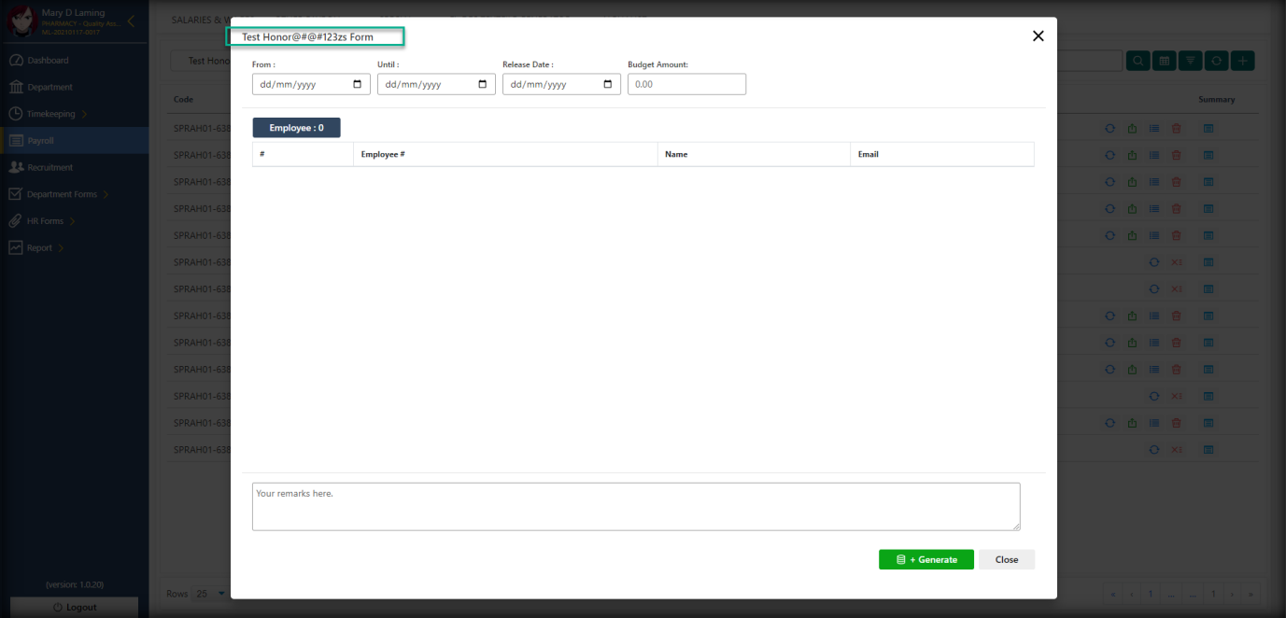This screenshot has width=1286, height=618.
Task: Click the dark green refresh toolbar button
Action: coord(1216,61)
